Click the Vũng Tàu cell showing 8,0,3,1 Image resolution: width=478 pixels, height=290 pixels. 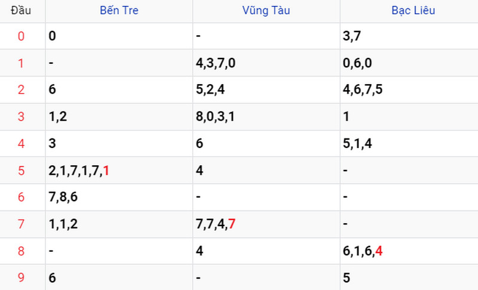pyautogui.click(x=266, y=116)
